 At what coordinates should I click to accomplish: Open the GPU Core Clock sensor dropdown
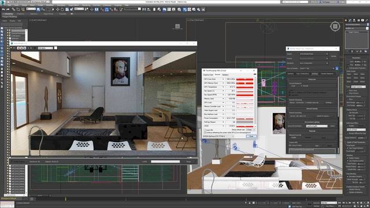pyautogui.click(x=223, y=79)
